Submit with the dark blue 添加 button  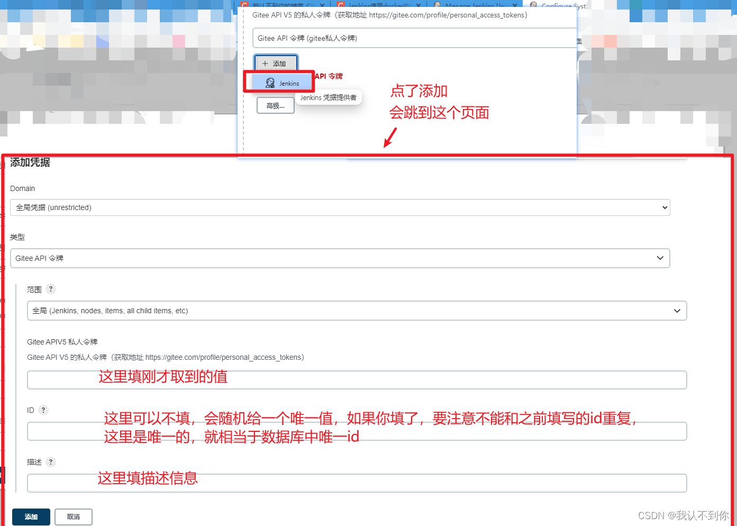pos(31,517)
